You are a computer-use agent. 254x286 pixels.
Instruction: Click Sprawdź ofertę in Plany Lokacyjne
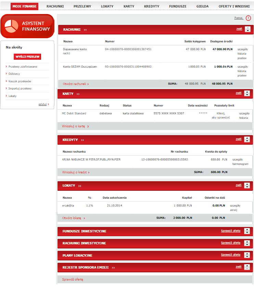point(231,255)
